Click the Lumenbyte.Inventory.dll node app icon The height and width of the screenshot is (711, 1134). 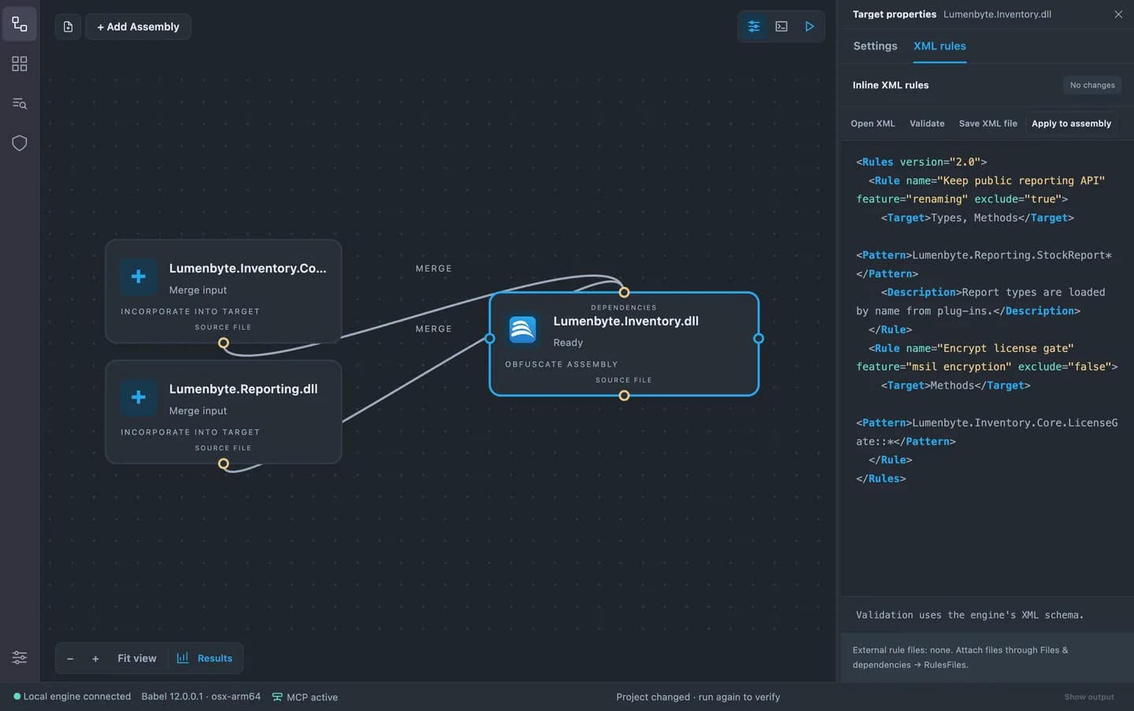point(522,329)
